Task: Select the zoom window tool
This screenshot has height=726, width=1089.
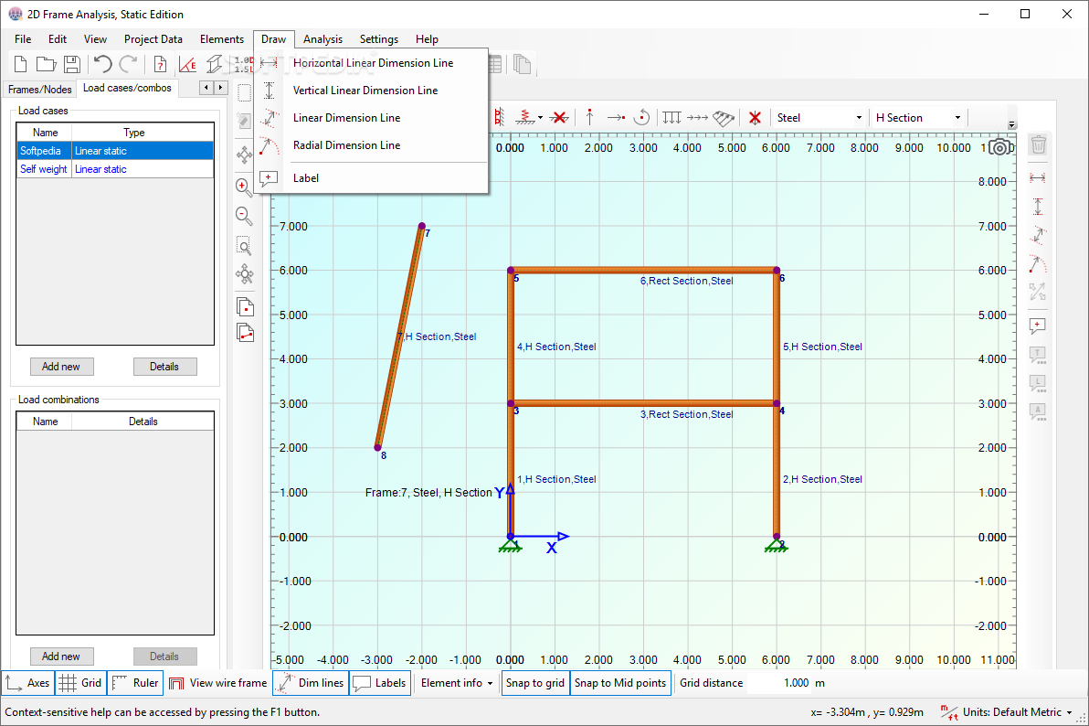Action: coord(244,246)
